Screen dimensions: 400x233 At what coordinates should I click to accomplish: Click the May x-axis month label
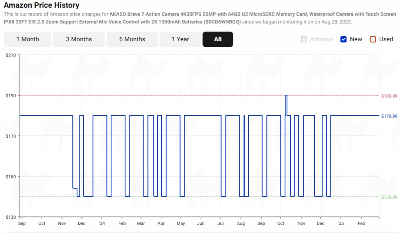point(181,223)
